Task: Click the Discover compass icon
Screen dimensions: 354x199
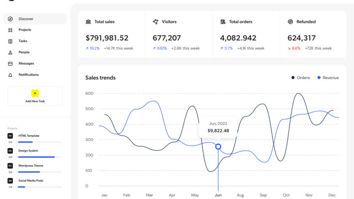Action: (10, 19)
